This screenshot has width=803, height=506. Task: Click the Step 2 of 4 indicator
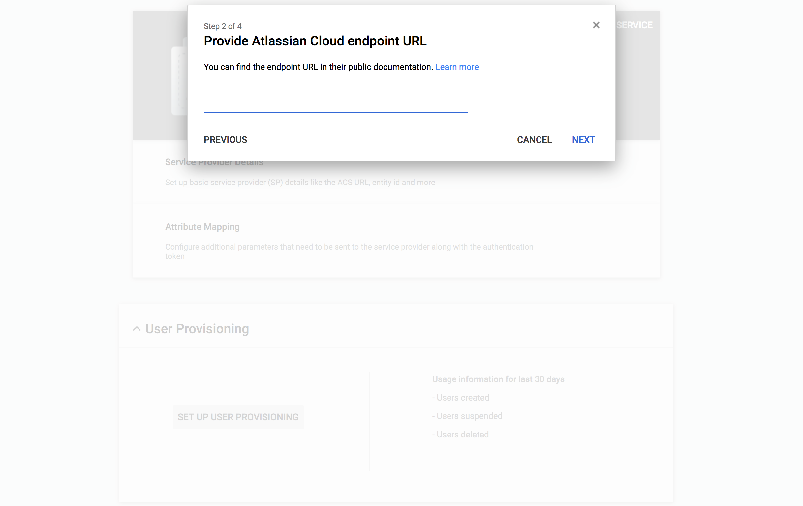point(222,26)
